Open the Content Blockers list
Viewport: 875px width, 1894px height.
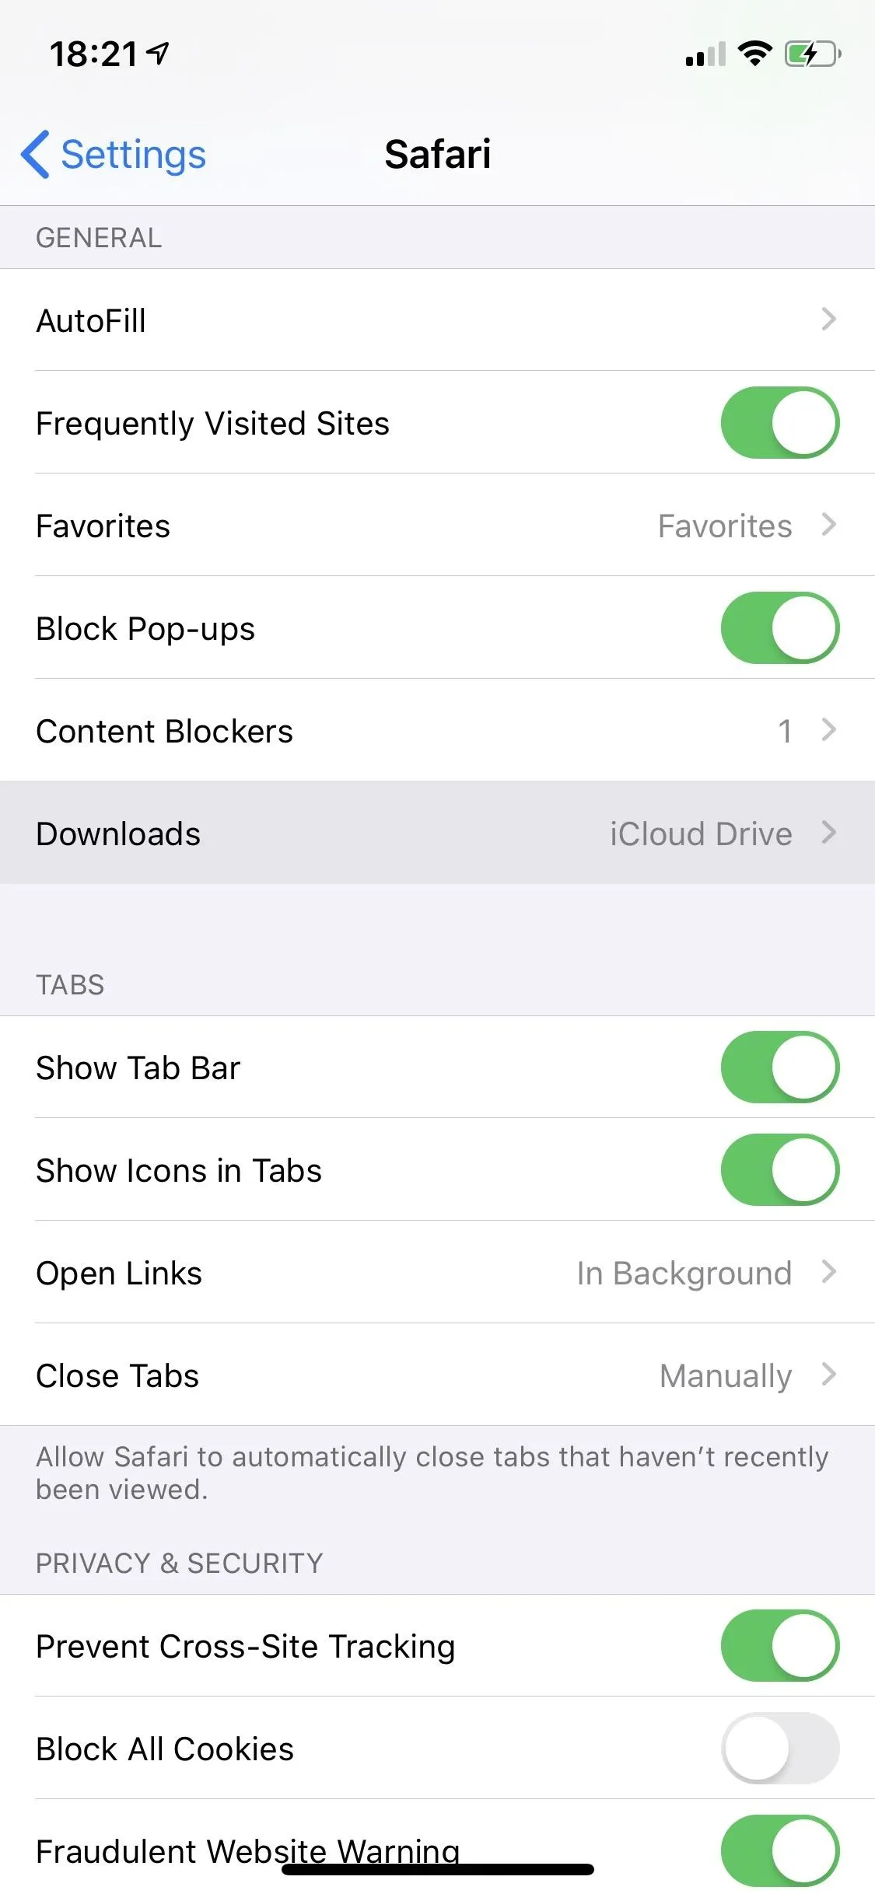pyautogui.click(x=437, y=730)
